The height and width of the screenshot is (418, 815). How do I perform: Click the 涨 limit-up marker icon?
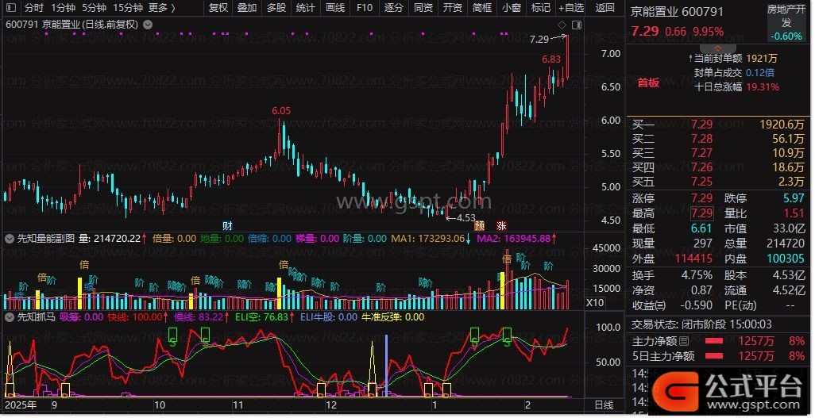[x=502, y=225]
